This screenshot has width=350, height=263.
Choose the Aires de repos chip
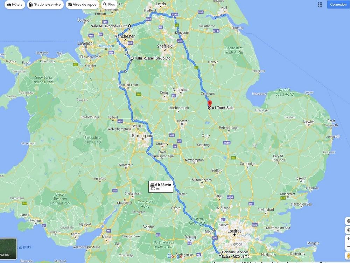pos(82,5)
